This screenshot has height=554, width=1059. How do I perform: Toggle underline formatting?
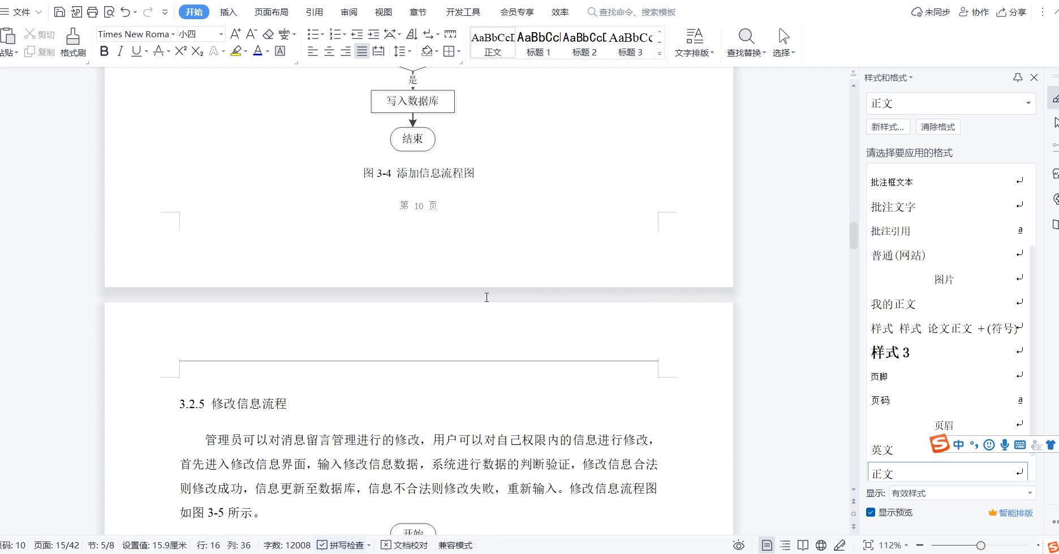(136, 51)
